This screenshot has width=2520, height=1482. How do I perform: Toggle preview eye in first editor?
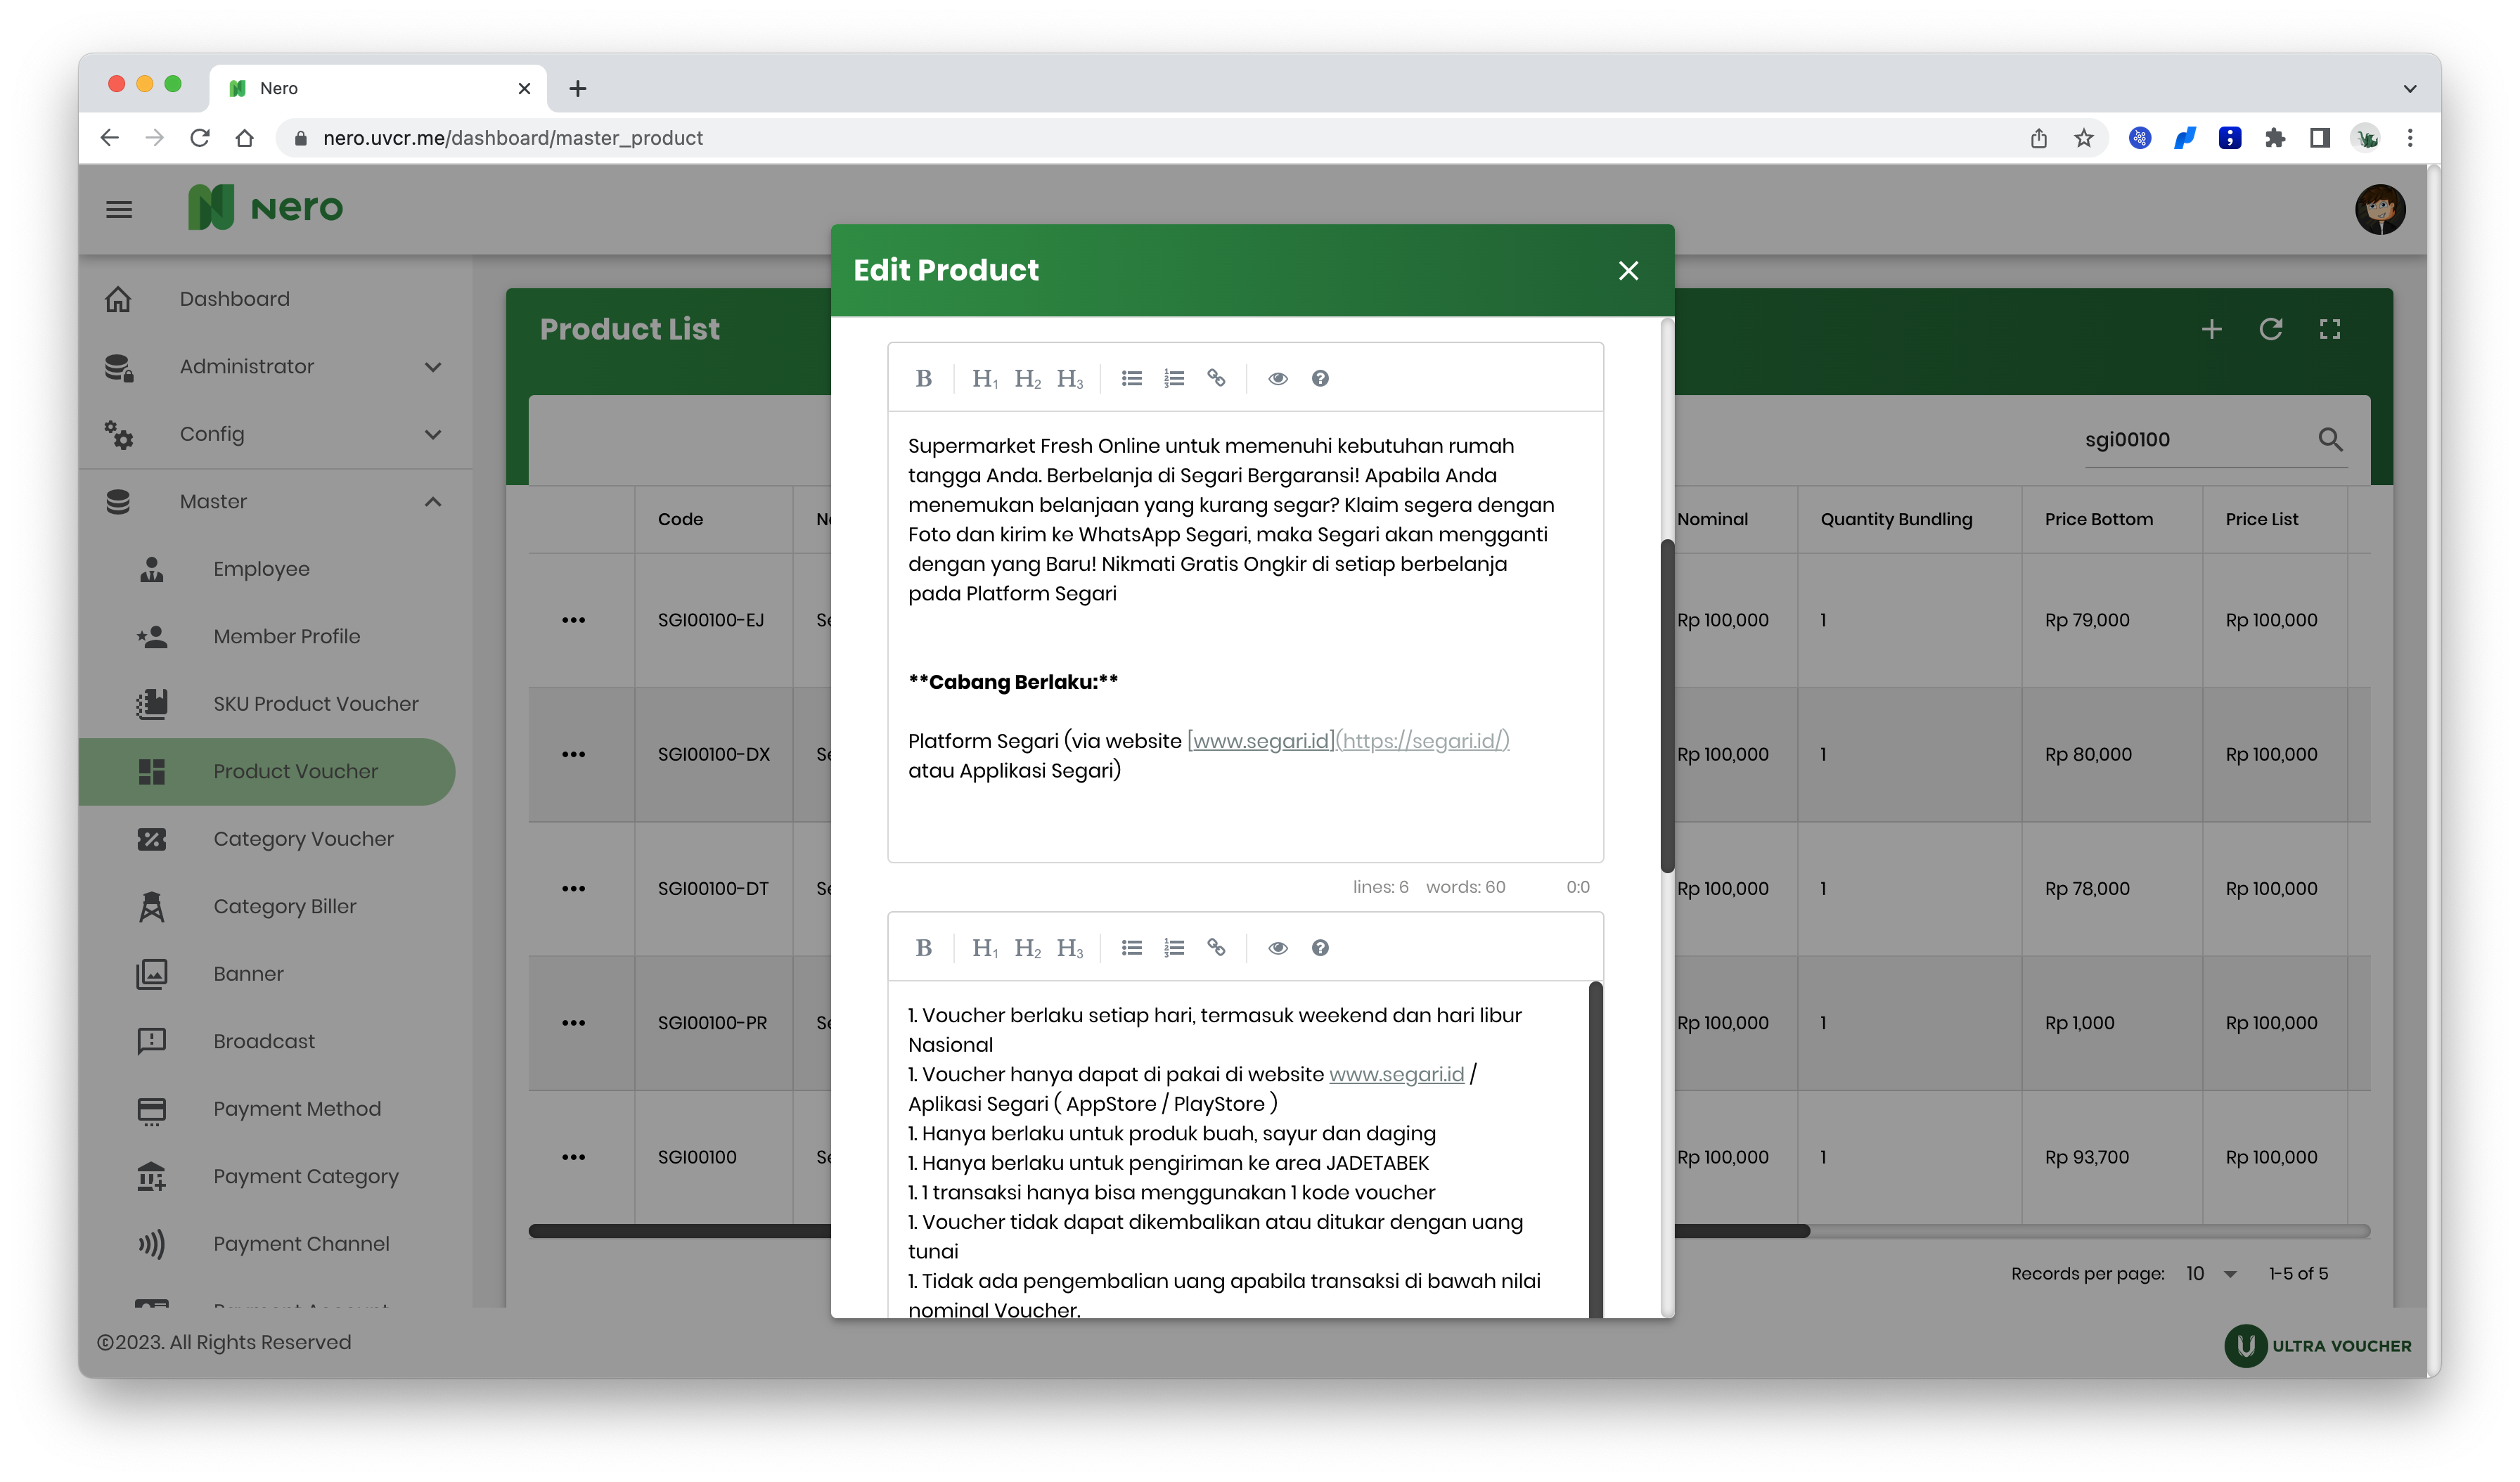[x=1277, y=378]
